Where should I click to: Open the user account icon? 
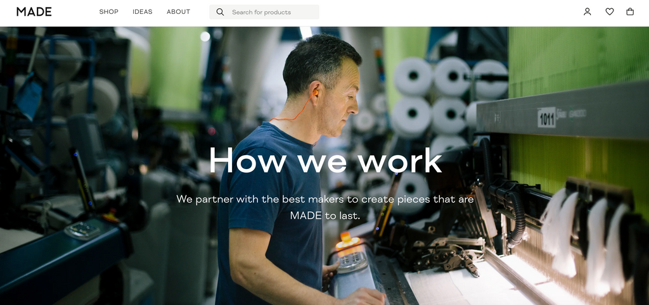pyautogui.click(x=588, y=12)
